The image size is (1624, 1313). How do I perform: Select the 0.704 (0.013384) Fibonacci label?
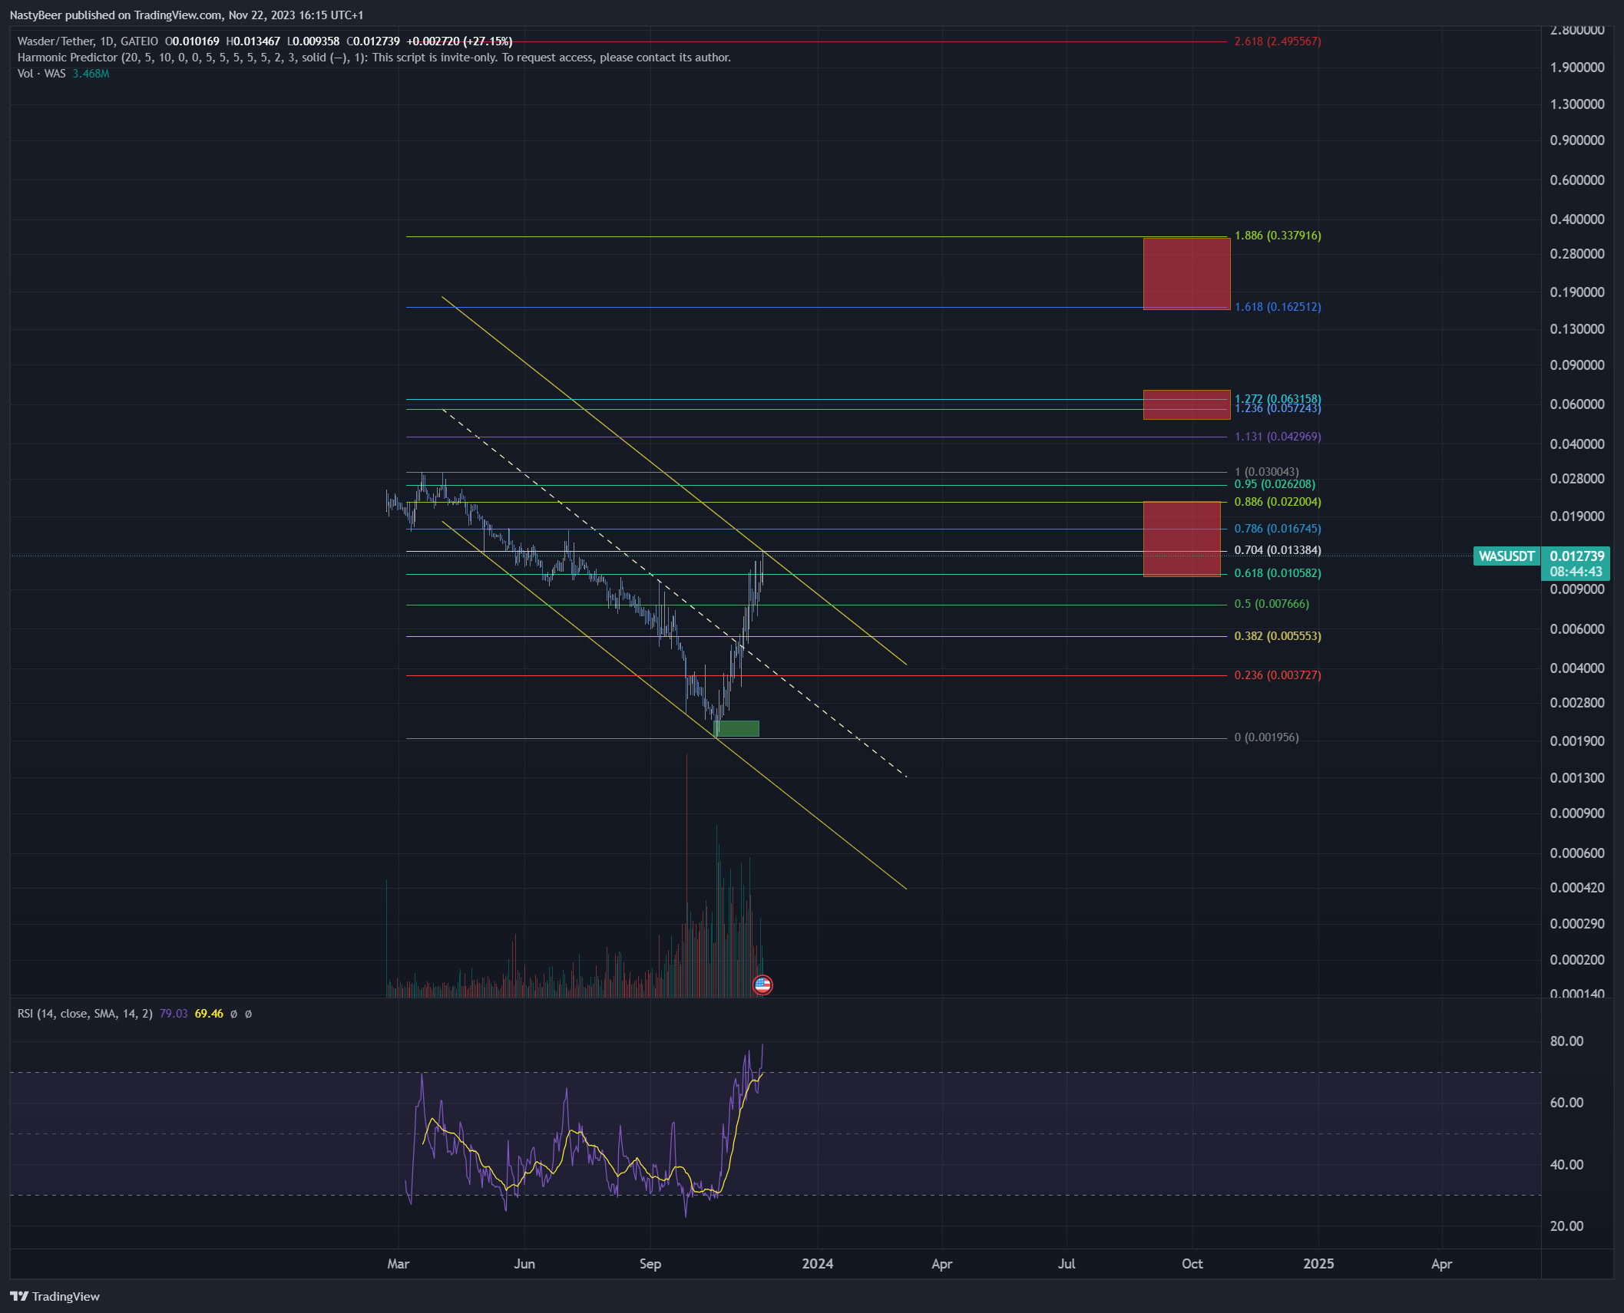click(x=1278, y=550)
